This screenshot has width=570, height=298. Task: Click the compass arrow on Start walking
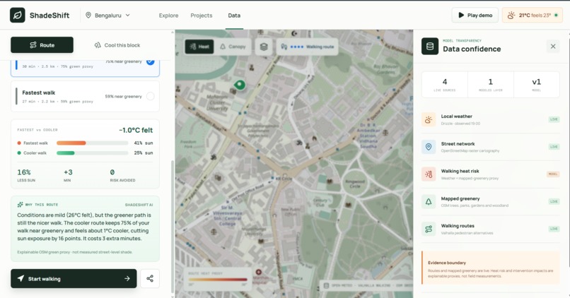pos(21,278)
